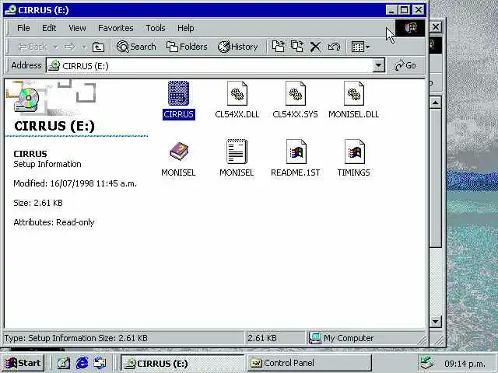Open the Tools menu

point(156,28)
